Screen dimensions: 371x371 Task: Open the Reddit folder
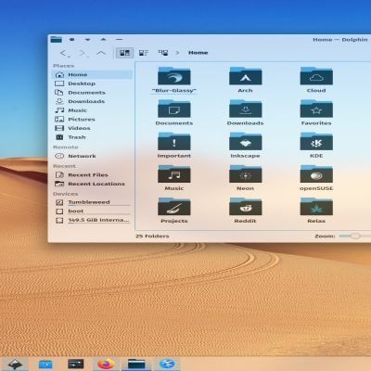click(245, 211)
